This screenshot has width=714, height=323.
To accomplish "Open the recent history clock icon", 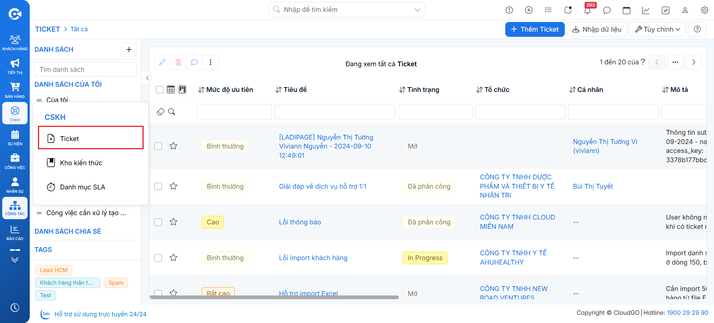I will tap(15, 308).
